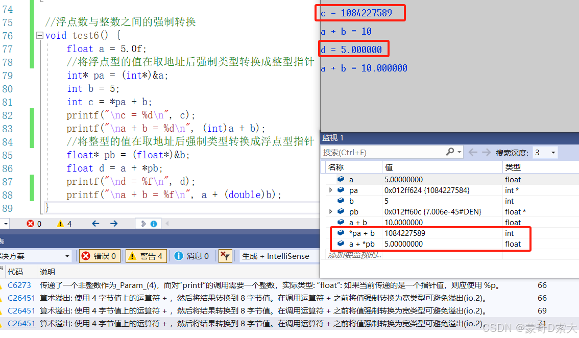The width and height of the screenshot is (579, 338).
Task: Expand the pa pointer row in watch window
Action: pyautogui.click(x=330, y=190)
